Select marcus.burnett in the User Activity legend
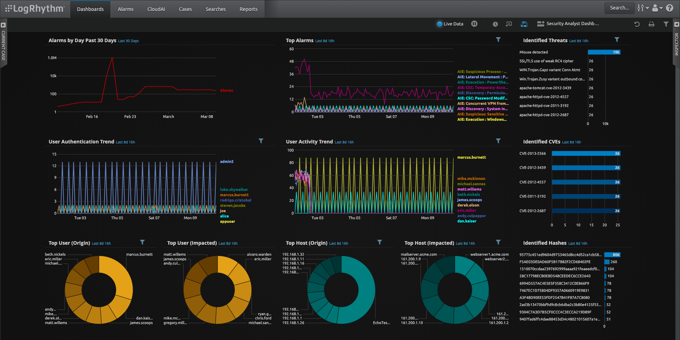The image size is (680, 340). point(471,157)
